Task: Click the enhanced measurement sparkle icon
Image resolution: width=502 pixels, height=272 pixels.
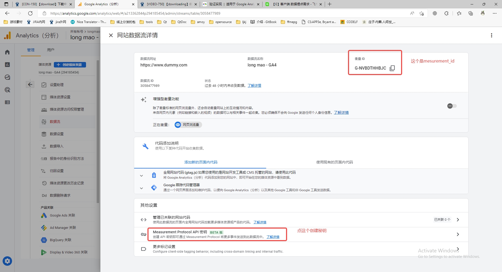Action: tap(144, 100)
